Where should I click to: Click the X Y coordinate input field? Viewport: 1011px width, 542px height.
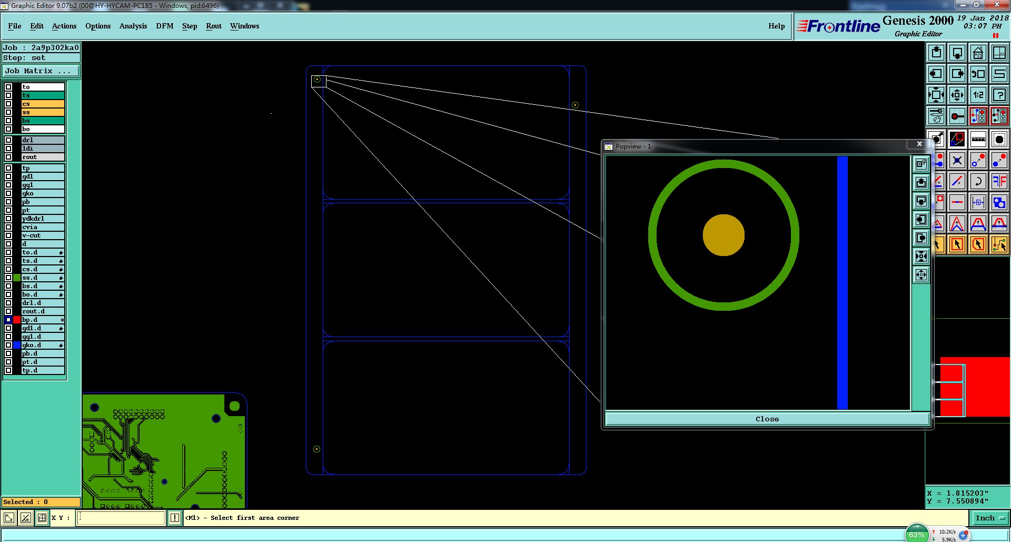coord(121,518)
